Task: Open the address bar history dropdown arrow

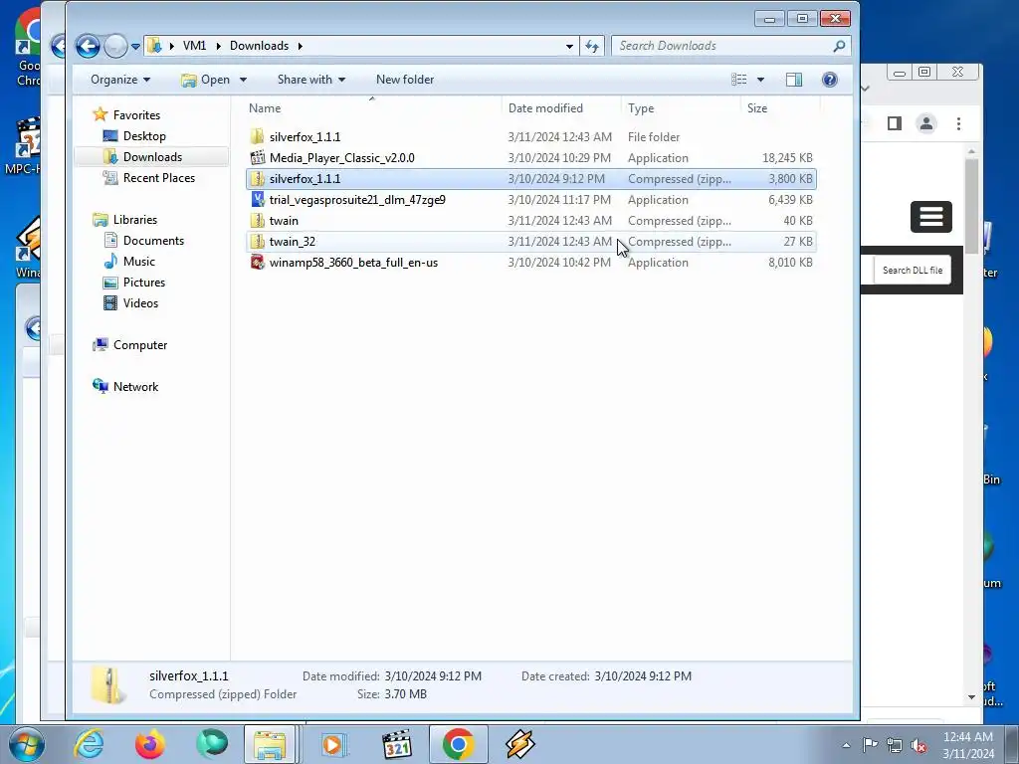Action: (569, 46)
